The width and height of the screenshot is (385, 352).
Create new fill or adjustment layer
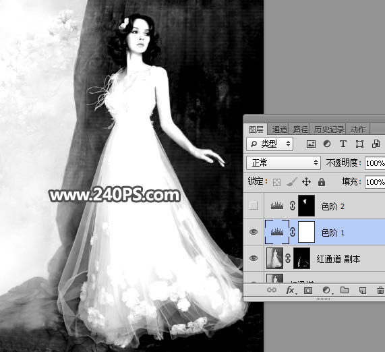327,291
